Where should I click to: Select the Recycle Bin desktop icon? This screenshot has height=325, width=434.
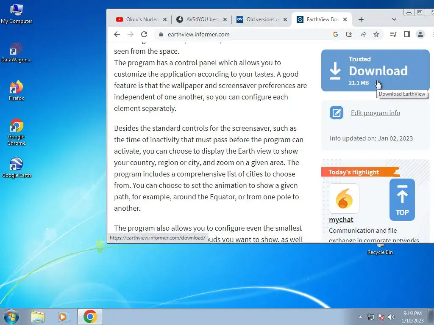click(x=380, y=249)
